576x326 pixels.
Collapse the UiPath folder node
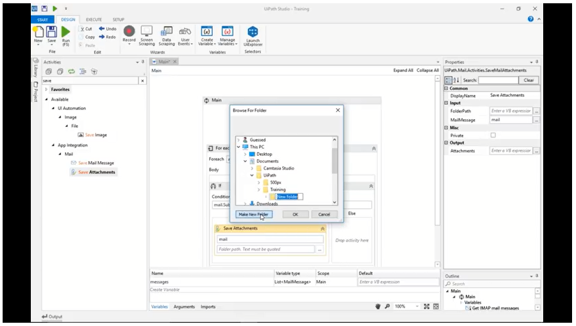point(252,175)
